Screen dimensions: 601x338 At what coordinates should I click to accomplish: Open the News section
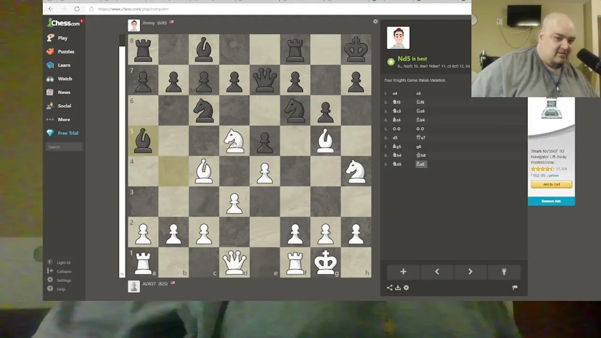click(x=58, y=92)
